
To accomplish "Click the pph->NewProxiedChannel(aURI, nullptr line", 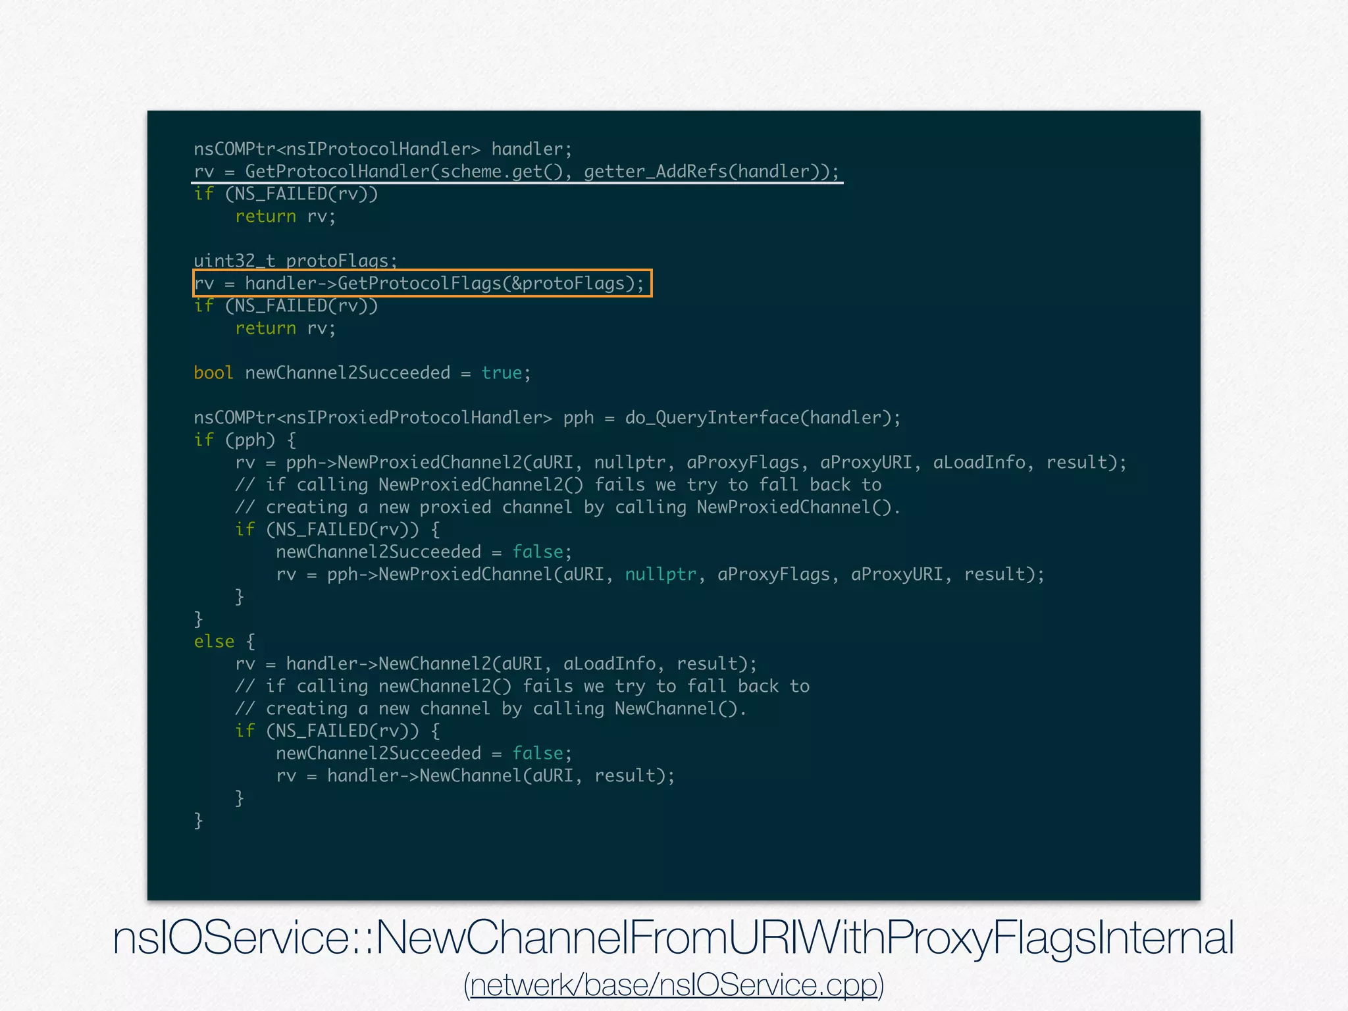I will [660, 575].
